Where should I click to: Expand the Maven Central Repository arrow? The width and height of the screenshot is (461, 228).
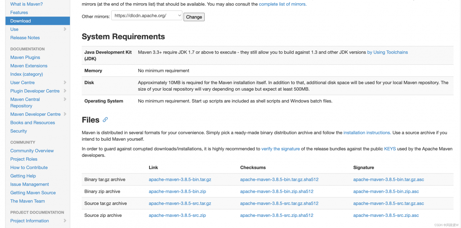65,99
